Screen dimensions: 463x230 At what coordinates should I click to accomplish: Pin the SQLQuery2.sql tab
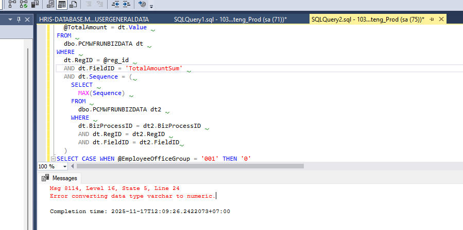432,19
